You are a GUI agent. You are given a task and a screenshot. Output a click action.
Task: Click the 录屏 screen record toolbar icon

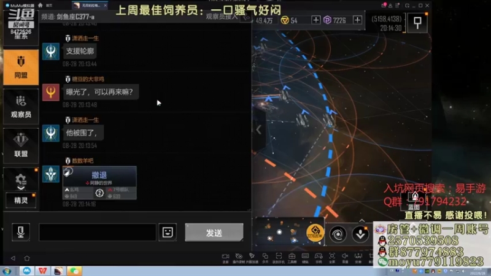[225, 258]
